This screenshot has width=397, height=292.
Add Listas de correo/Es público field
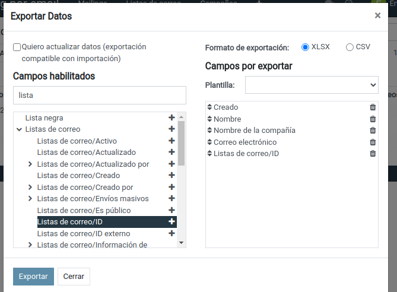171,210
